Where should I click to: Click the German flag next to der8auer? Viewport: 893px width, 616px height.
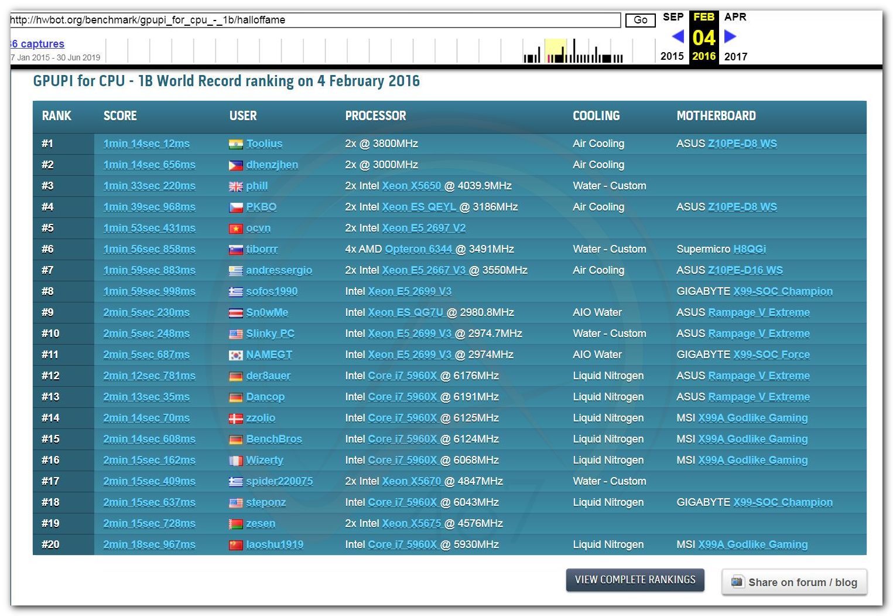(235, 376)
